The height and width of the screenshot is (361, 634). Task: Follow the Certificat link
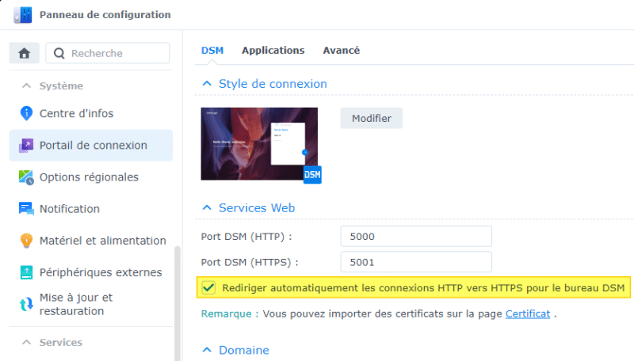(x=527, y=313)
